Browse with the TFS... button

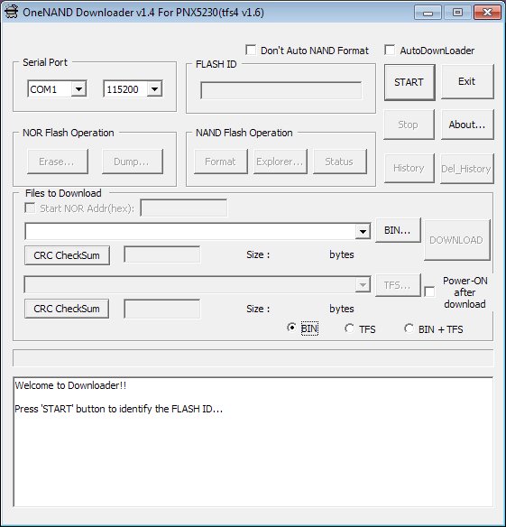pyautogui.click(x=398, y=285)
